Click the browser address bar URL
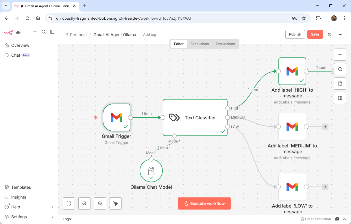351x224 pixels. tap(123, 18)
